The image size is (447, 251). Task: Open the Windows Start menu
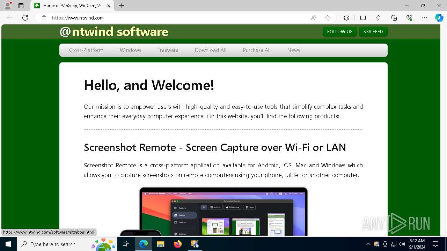coord(8,244)
